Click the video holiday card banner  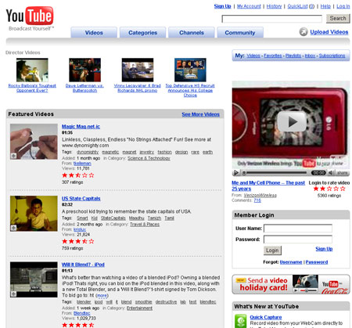(x=291, y=284)
